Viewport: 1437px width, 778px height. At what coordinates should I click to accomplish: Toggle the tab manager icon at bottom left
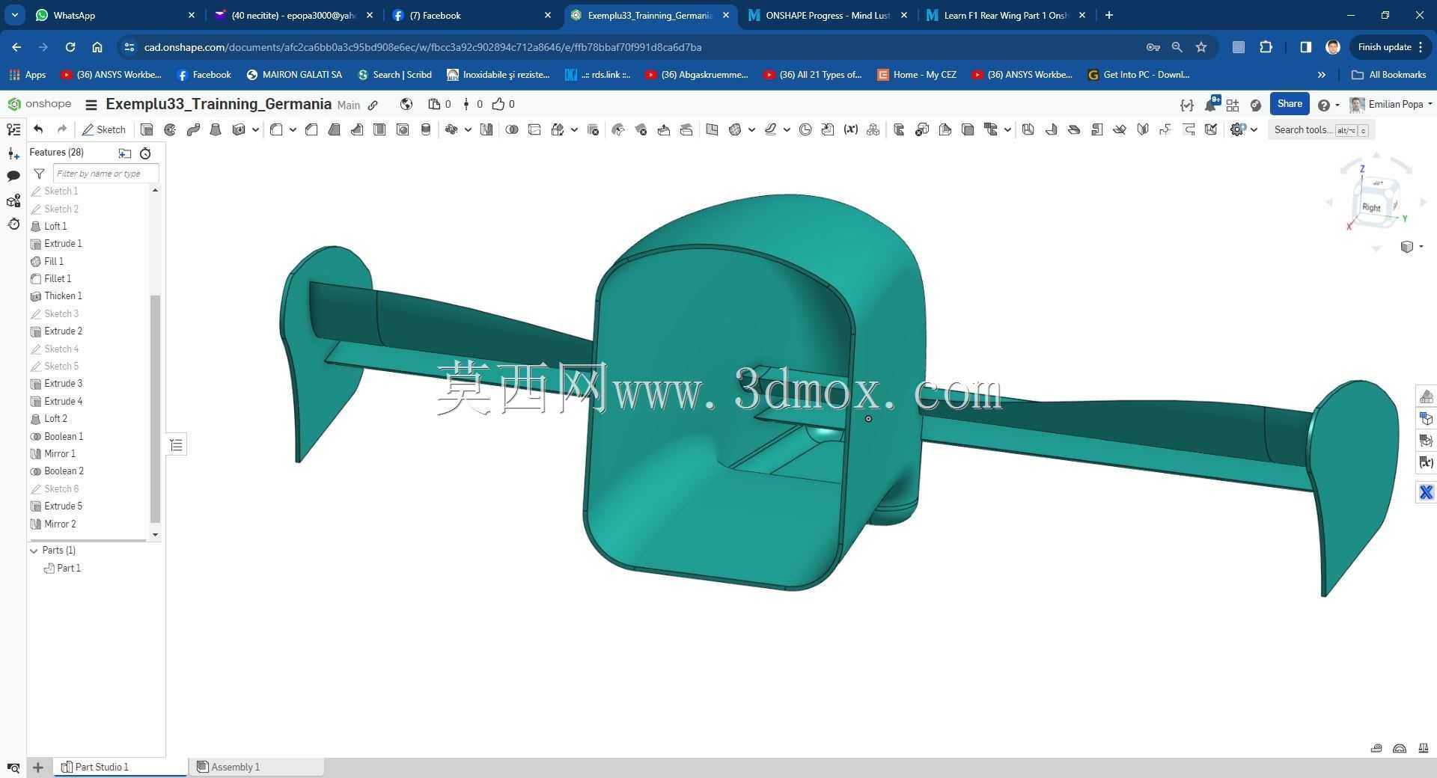point(13,768)
